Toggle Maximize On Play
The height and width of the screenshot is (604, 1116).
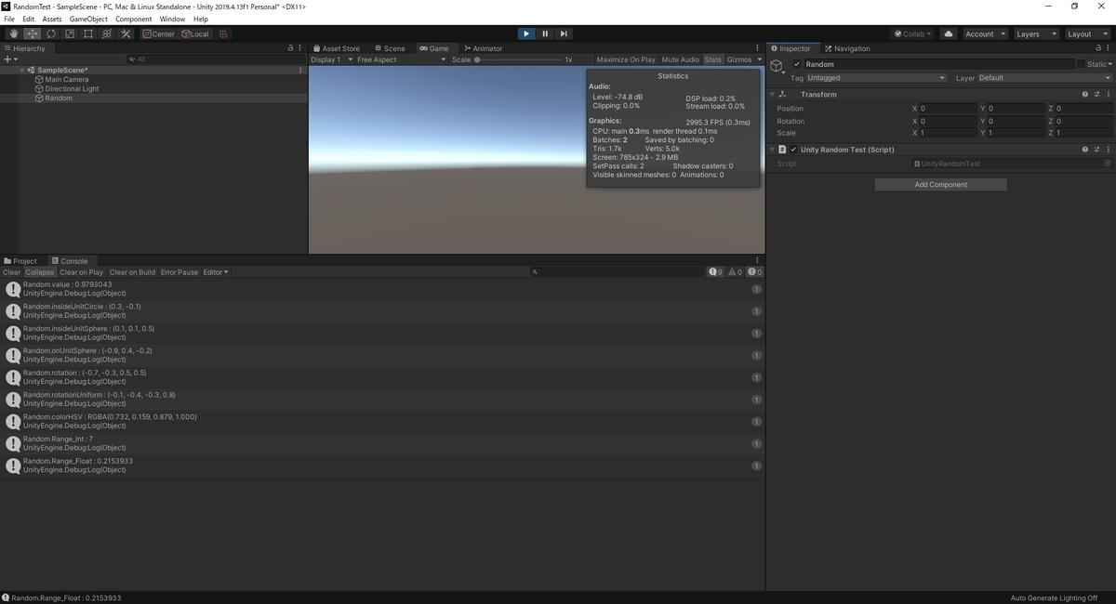pyautogui.click(x=626, y=59)
